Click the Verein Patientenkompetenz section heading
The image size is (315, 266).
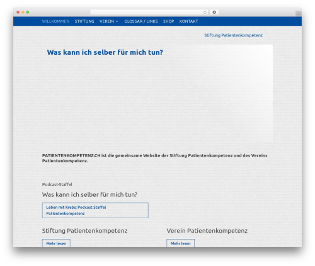click(207, 231)
